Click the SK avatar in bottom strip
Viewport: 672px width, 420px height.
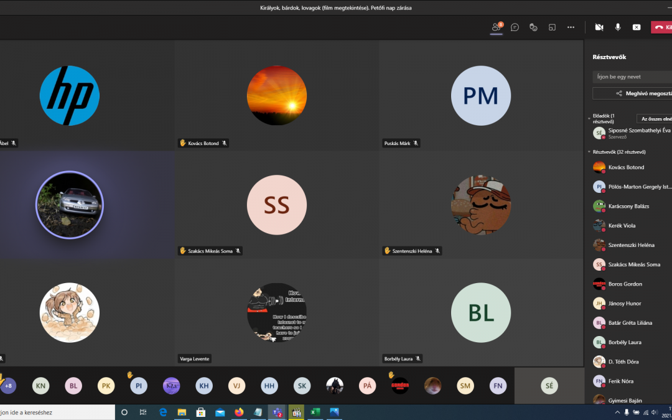(302, 386)
